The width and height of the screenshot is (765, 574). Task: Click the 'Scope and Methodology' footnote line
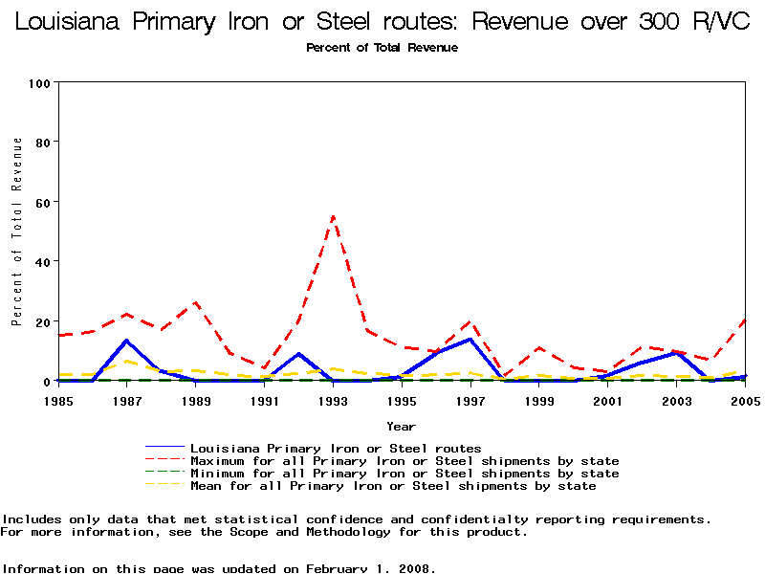(263, 532)
